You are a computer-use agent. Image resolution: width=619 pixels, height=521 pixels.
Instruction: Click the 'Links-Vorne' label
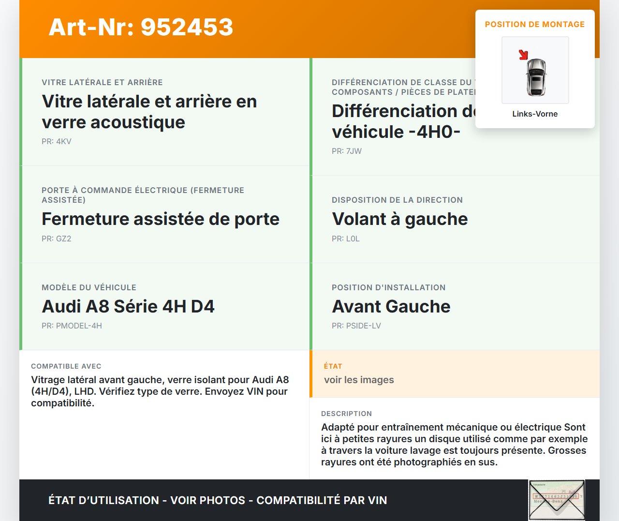[x=535, y=114]
